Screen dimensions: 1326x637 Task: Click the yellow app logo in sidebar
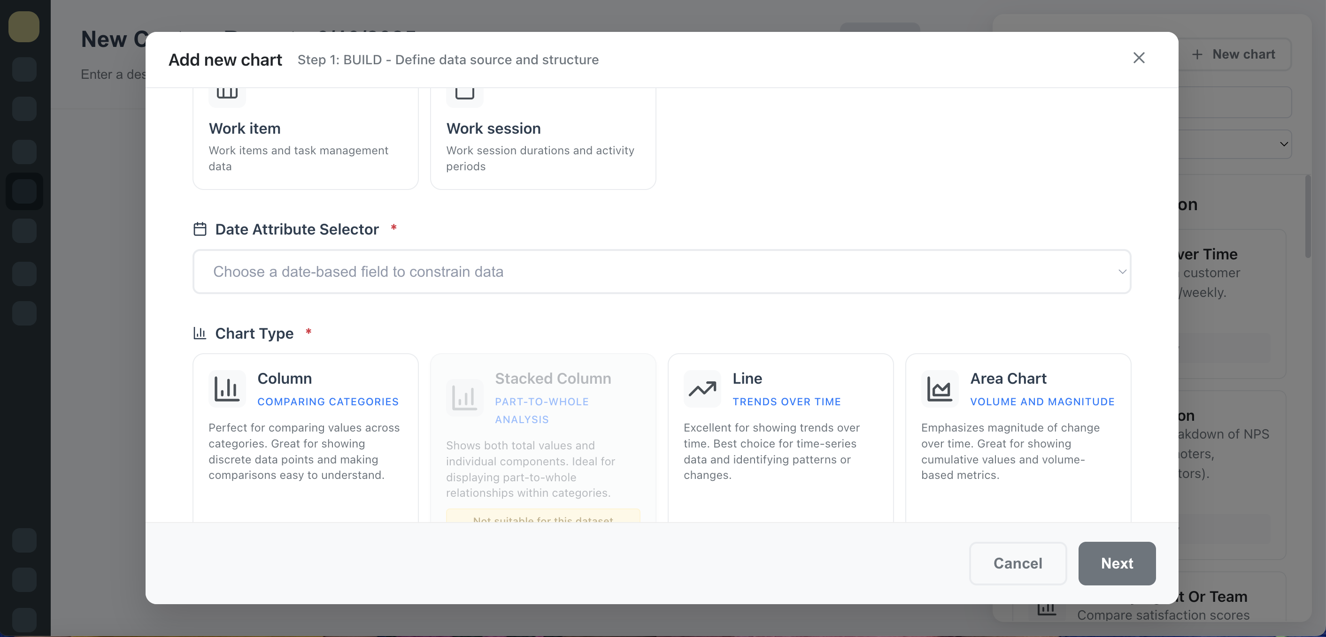pos(24,27)
